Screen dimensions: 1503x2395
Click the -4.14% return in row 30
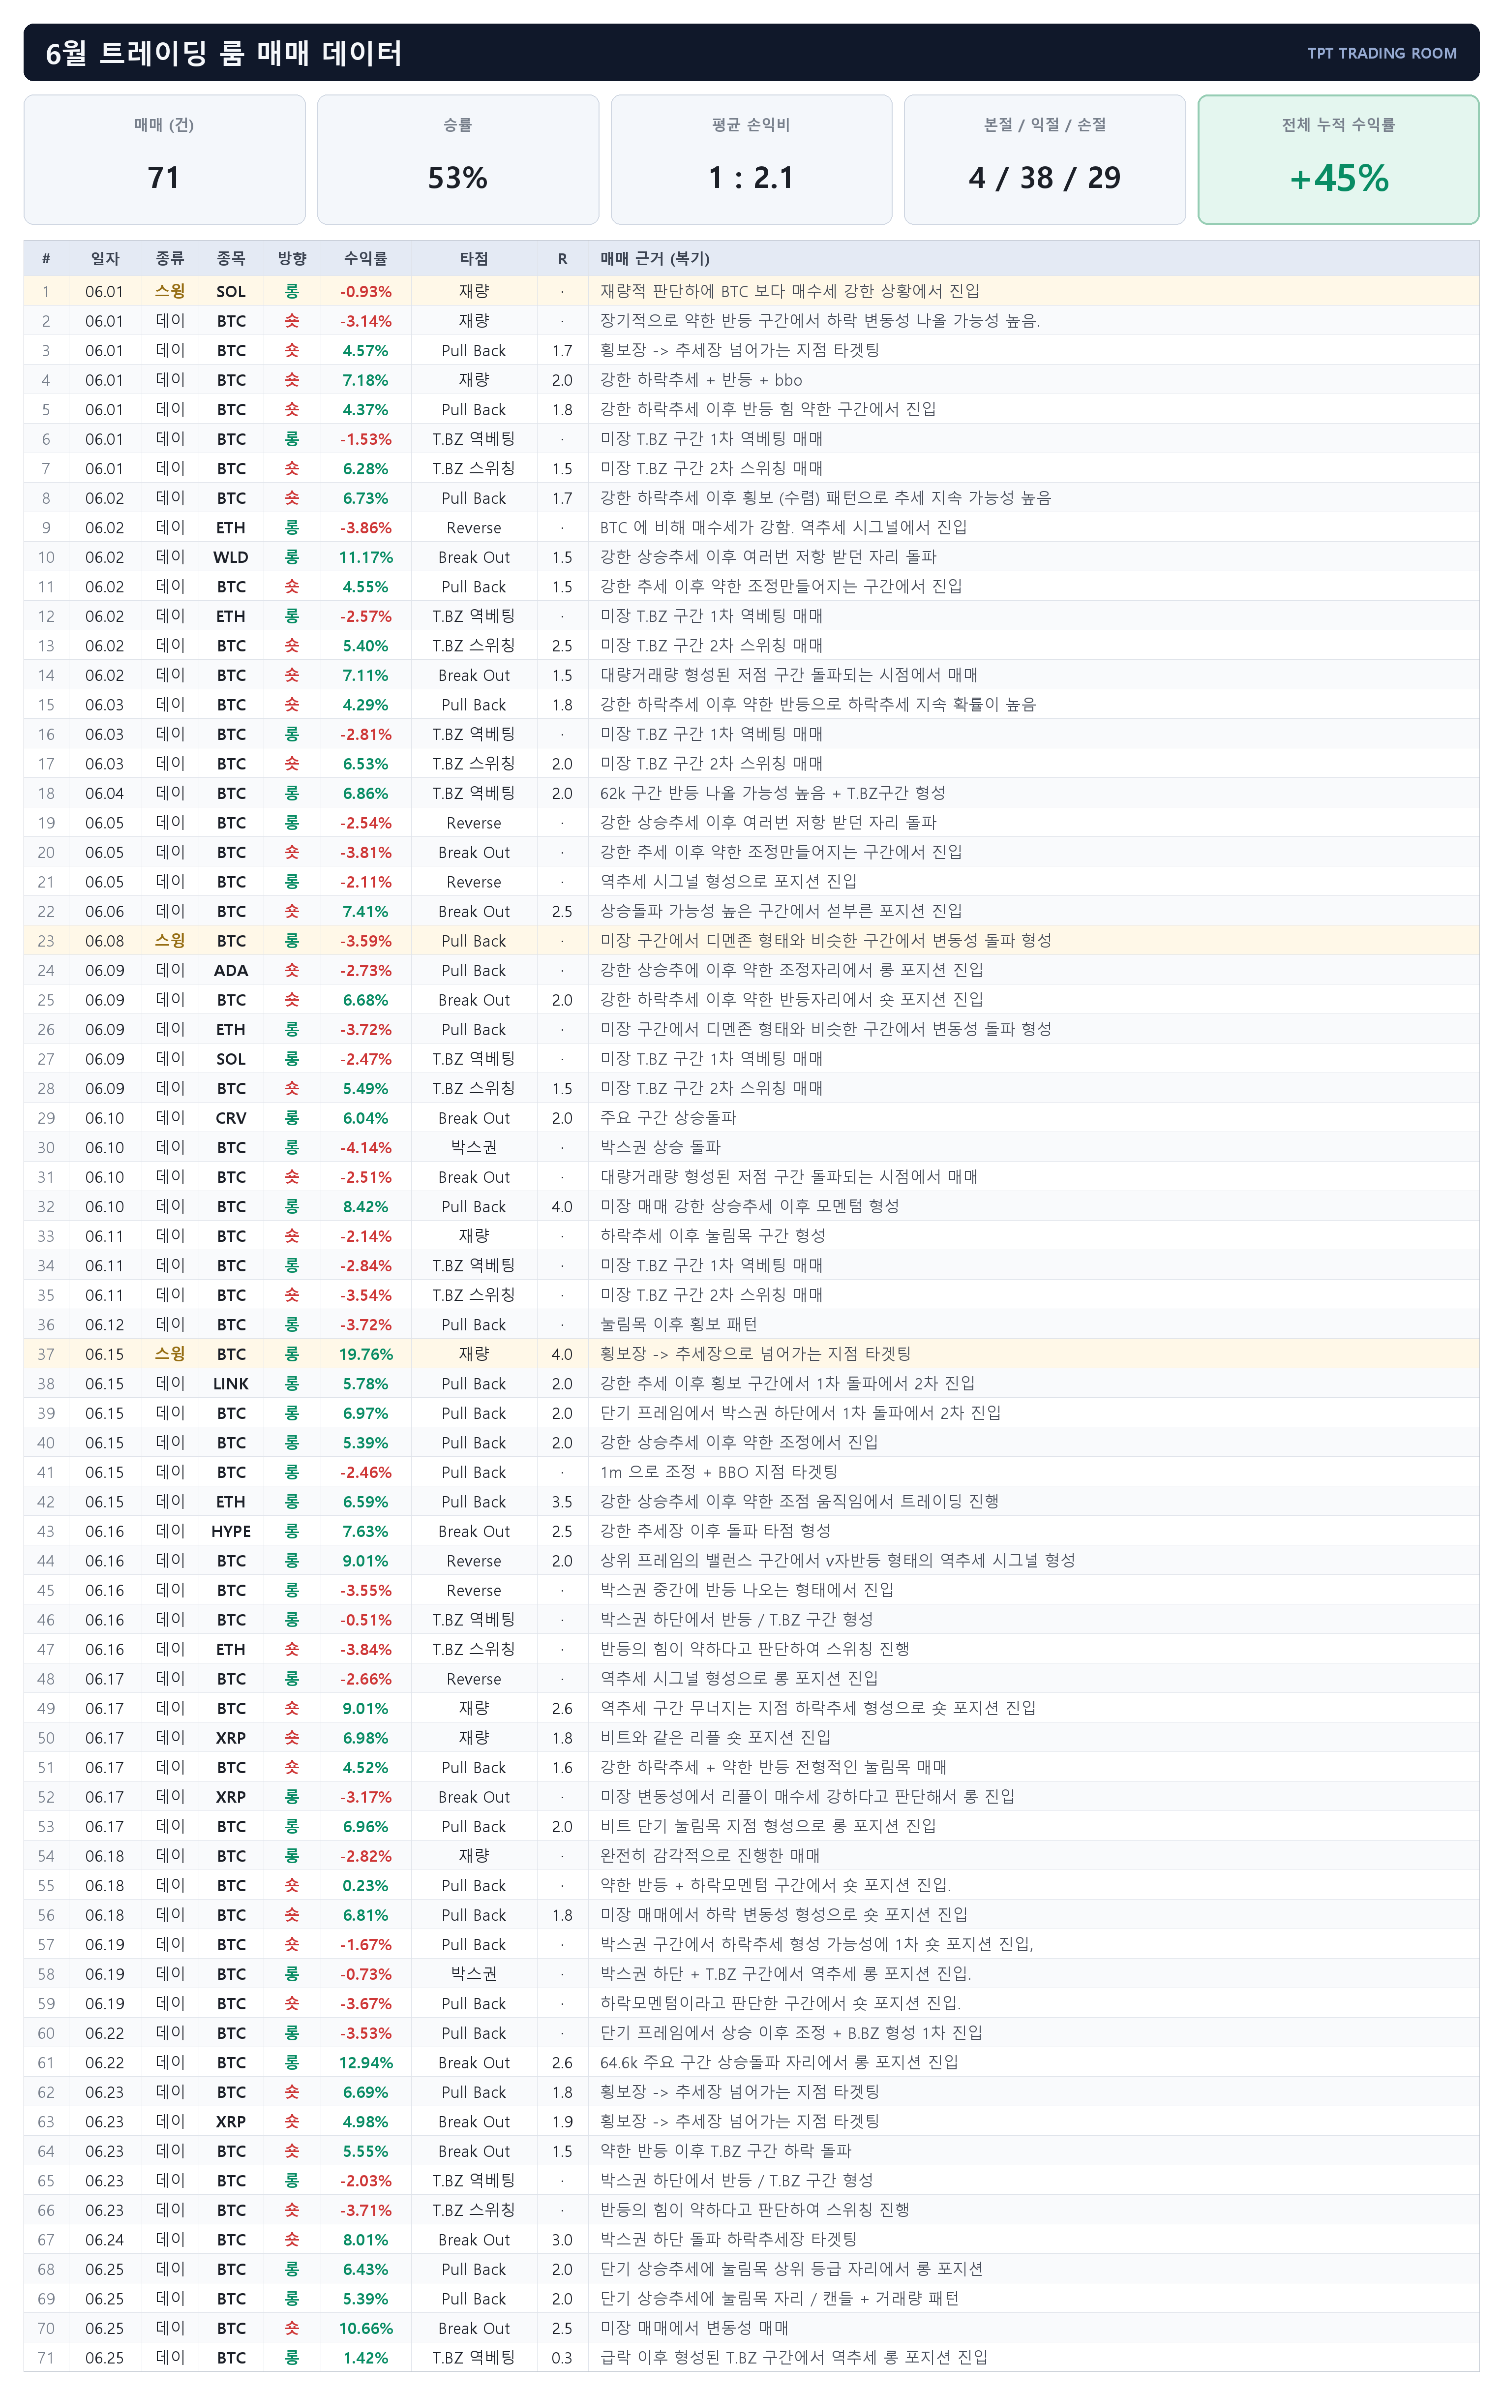tap(366, 1147)
